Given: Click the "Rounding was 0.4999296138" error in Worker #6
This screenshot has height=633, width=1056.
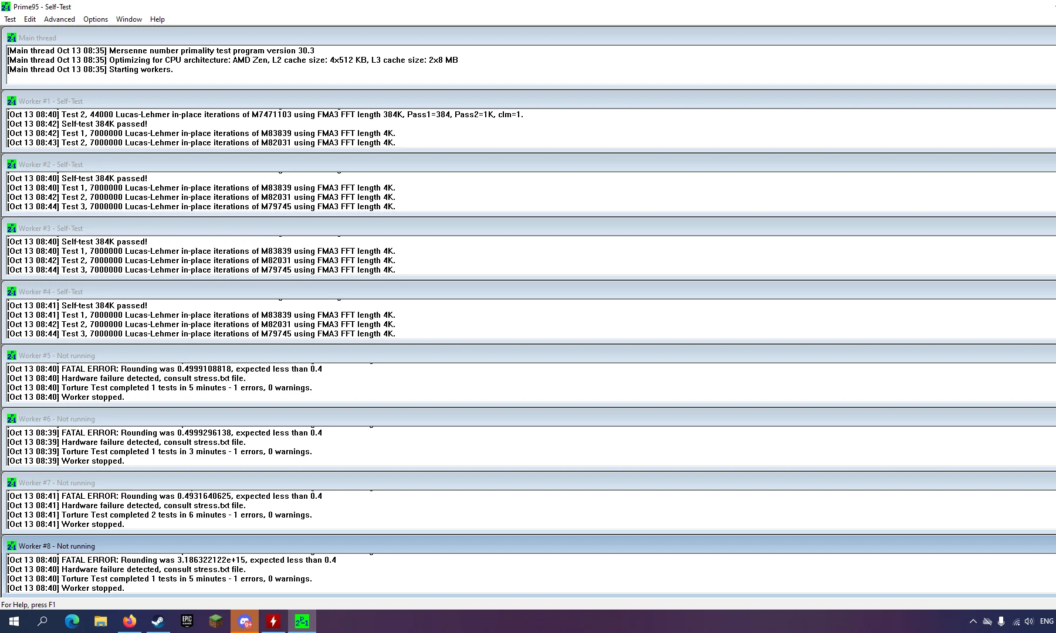Looking at the screenshot, I should point(165,433).
